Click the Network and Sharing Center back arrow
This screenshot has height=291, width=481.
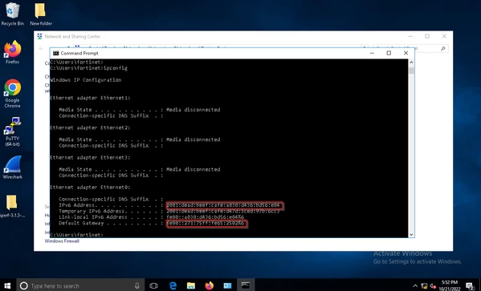click(41, 48)
